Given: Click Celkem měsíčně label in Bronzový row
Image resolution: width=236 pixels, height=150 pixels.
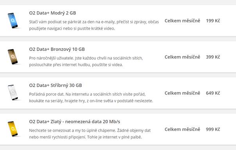Looking at the screenshot, I should (x=182, y=57).
